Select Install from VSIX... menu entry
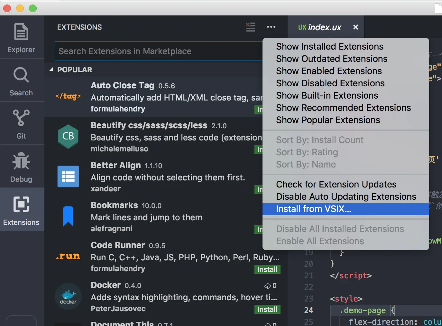The width and height of the screenshot is (442, 326). click(314, 209)
